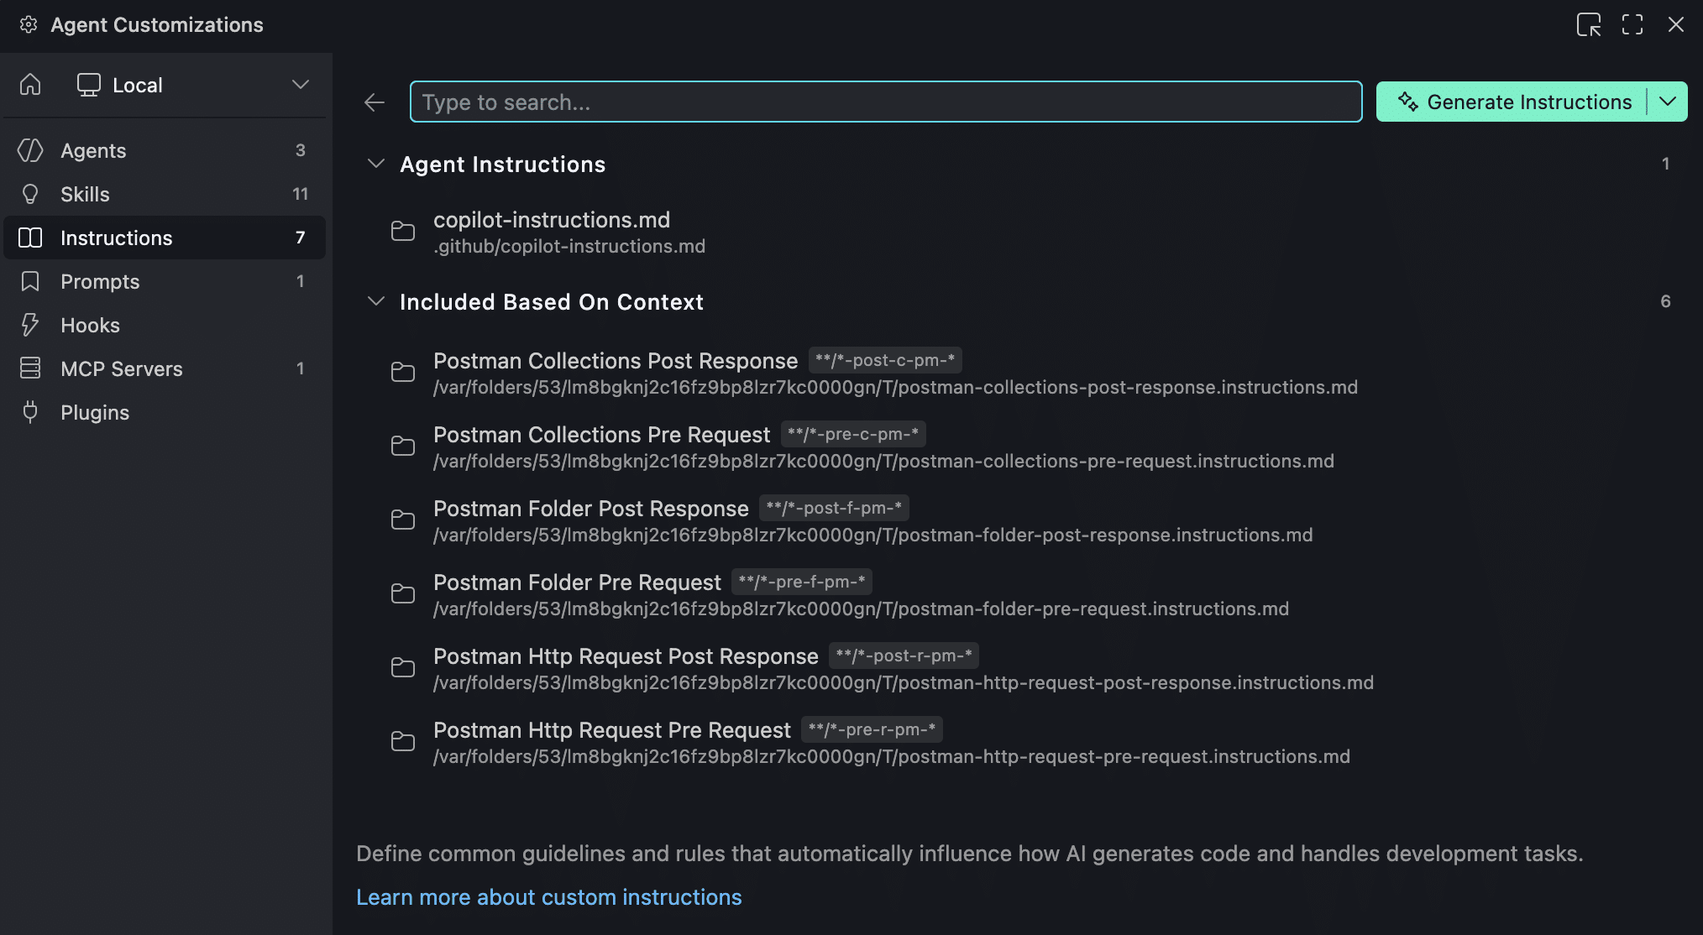
Task: Open the Local scope dropdown
Action: click(x=193, y=85)
